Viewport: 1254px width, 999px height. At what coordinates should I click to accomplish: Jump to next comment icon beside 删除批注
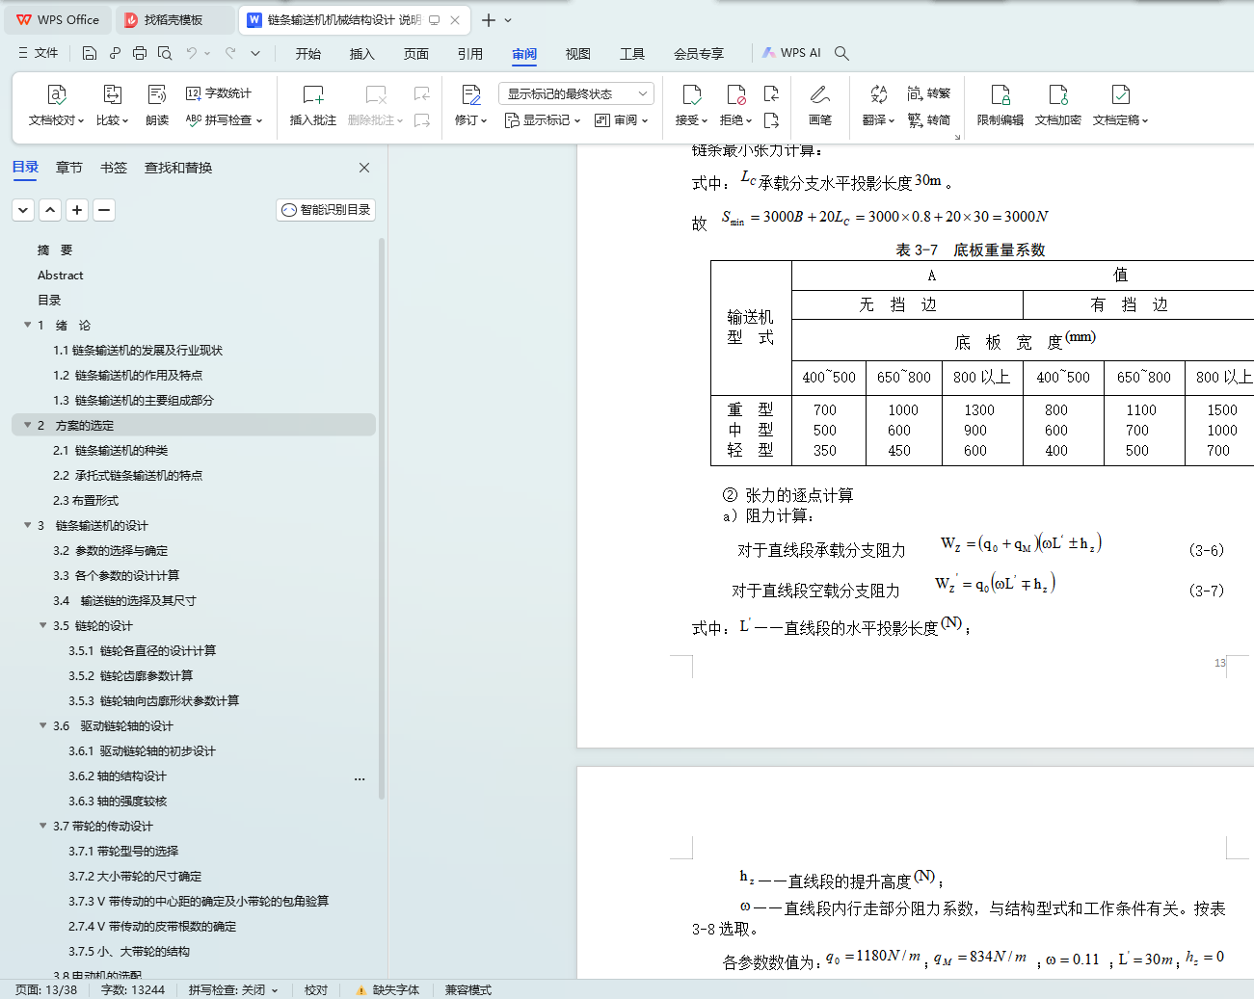[x=422, y=120]
